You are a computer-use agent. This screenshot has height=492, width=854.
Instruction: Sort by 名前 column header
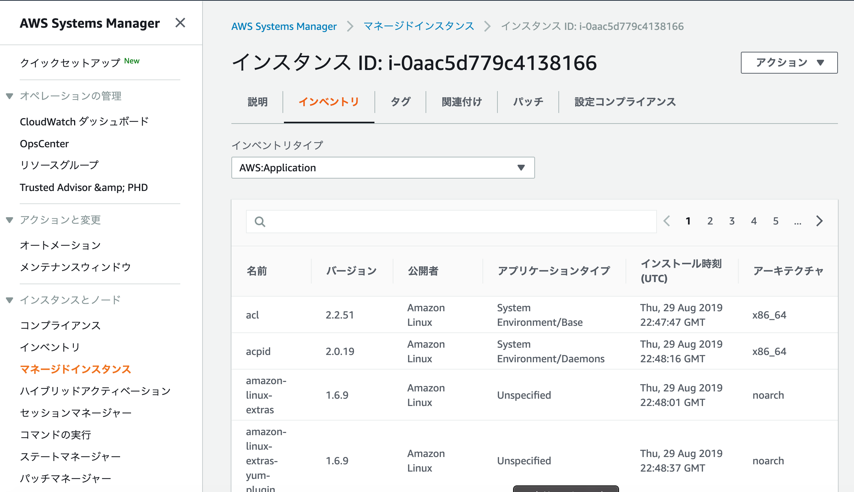click(257, 271)
